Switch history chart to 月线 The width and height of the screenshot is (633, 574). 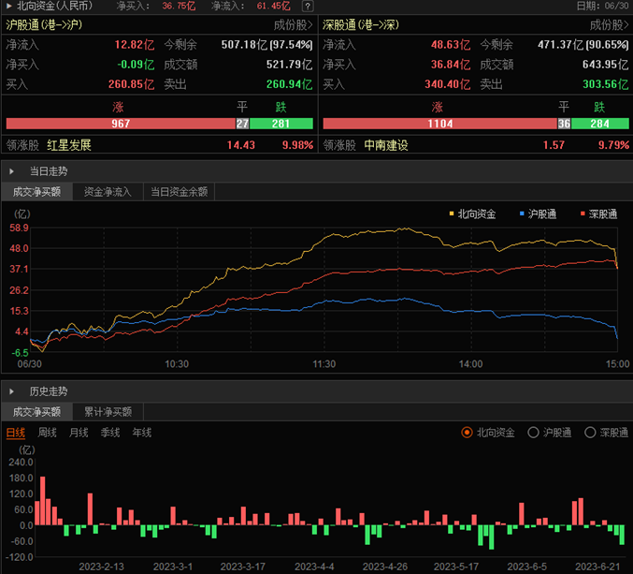click(x=79, y=433)
